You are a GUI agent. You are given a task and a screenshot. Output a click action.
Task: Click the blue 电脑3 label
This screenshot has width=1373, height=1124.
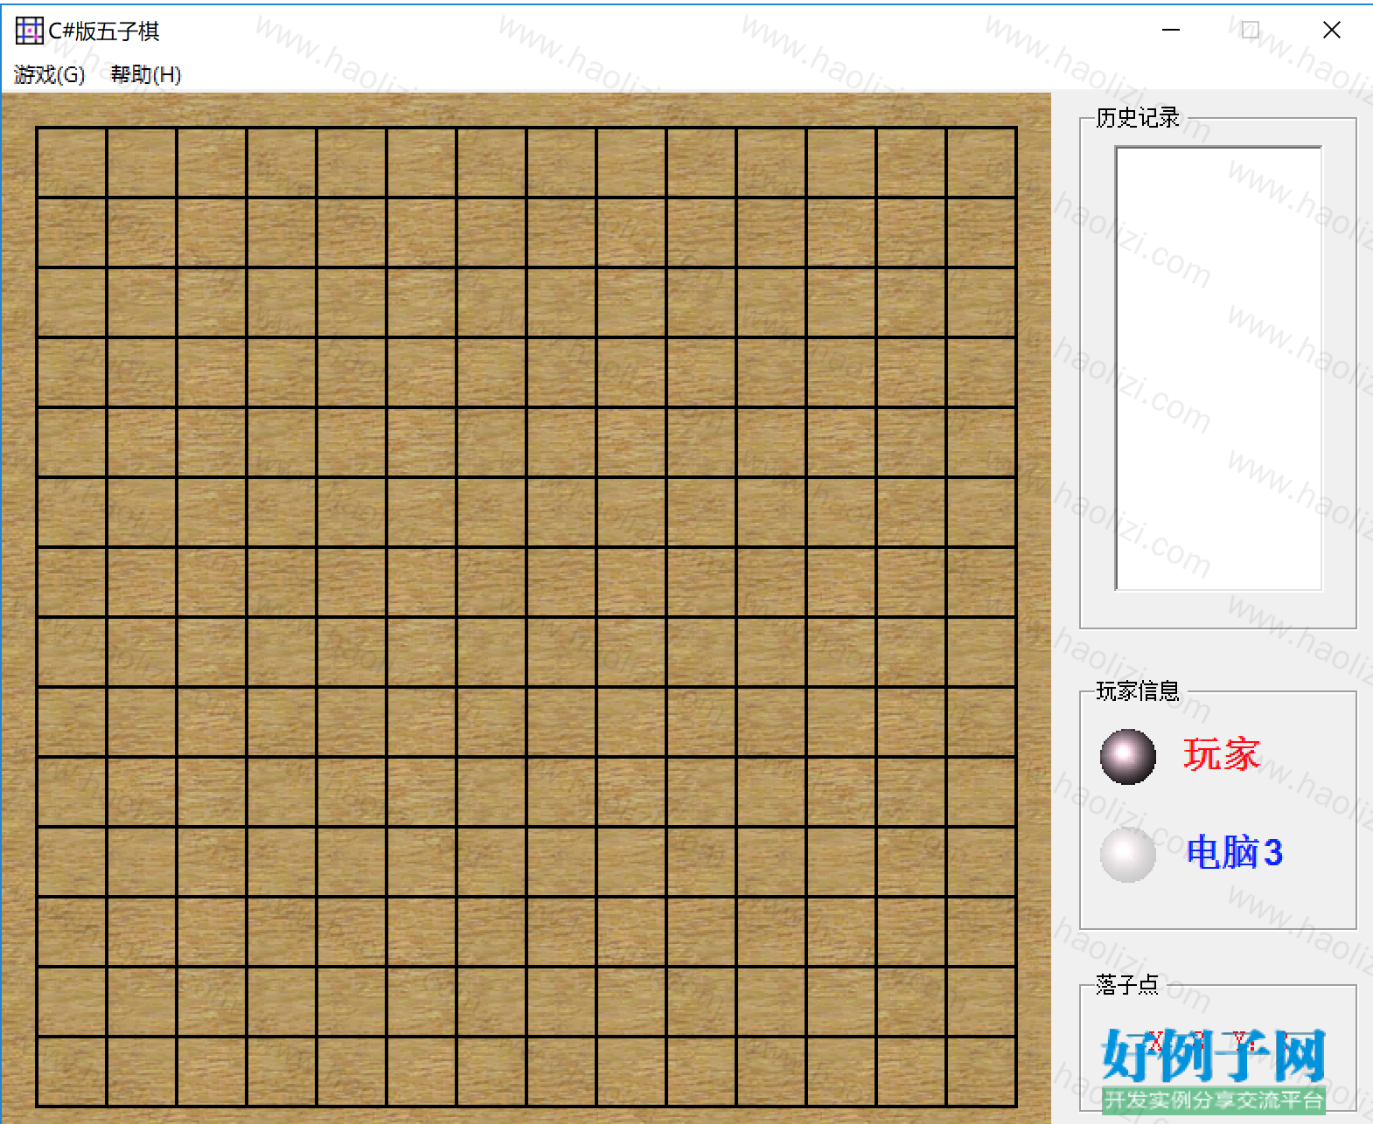tap(1234, 852)
